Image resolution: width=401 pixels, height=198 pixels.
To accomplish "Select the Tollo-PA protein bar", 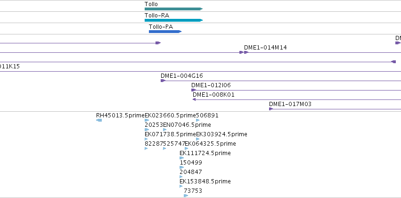I will (165, 32).
